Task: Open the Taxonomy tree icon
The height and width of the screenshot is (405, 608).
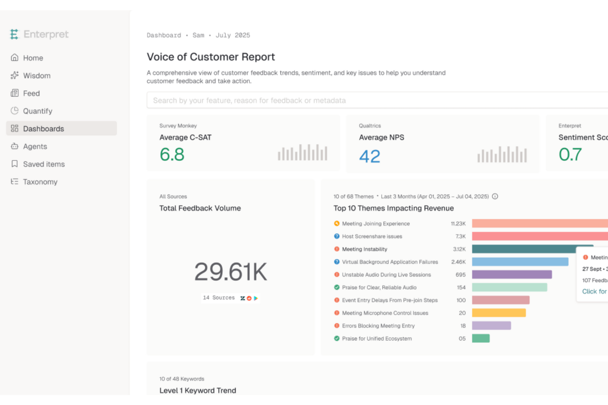Action: tap(15, 182)
